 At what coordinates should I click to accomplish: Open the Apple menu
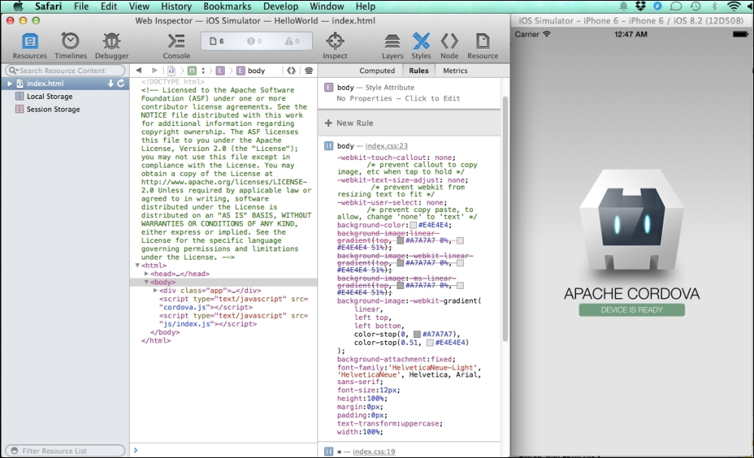pyautogui.click(x=18, y=6)
